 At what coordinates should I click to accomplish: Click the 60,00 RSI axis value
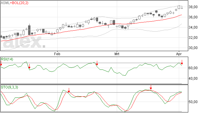point(193,68)
